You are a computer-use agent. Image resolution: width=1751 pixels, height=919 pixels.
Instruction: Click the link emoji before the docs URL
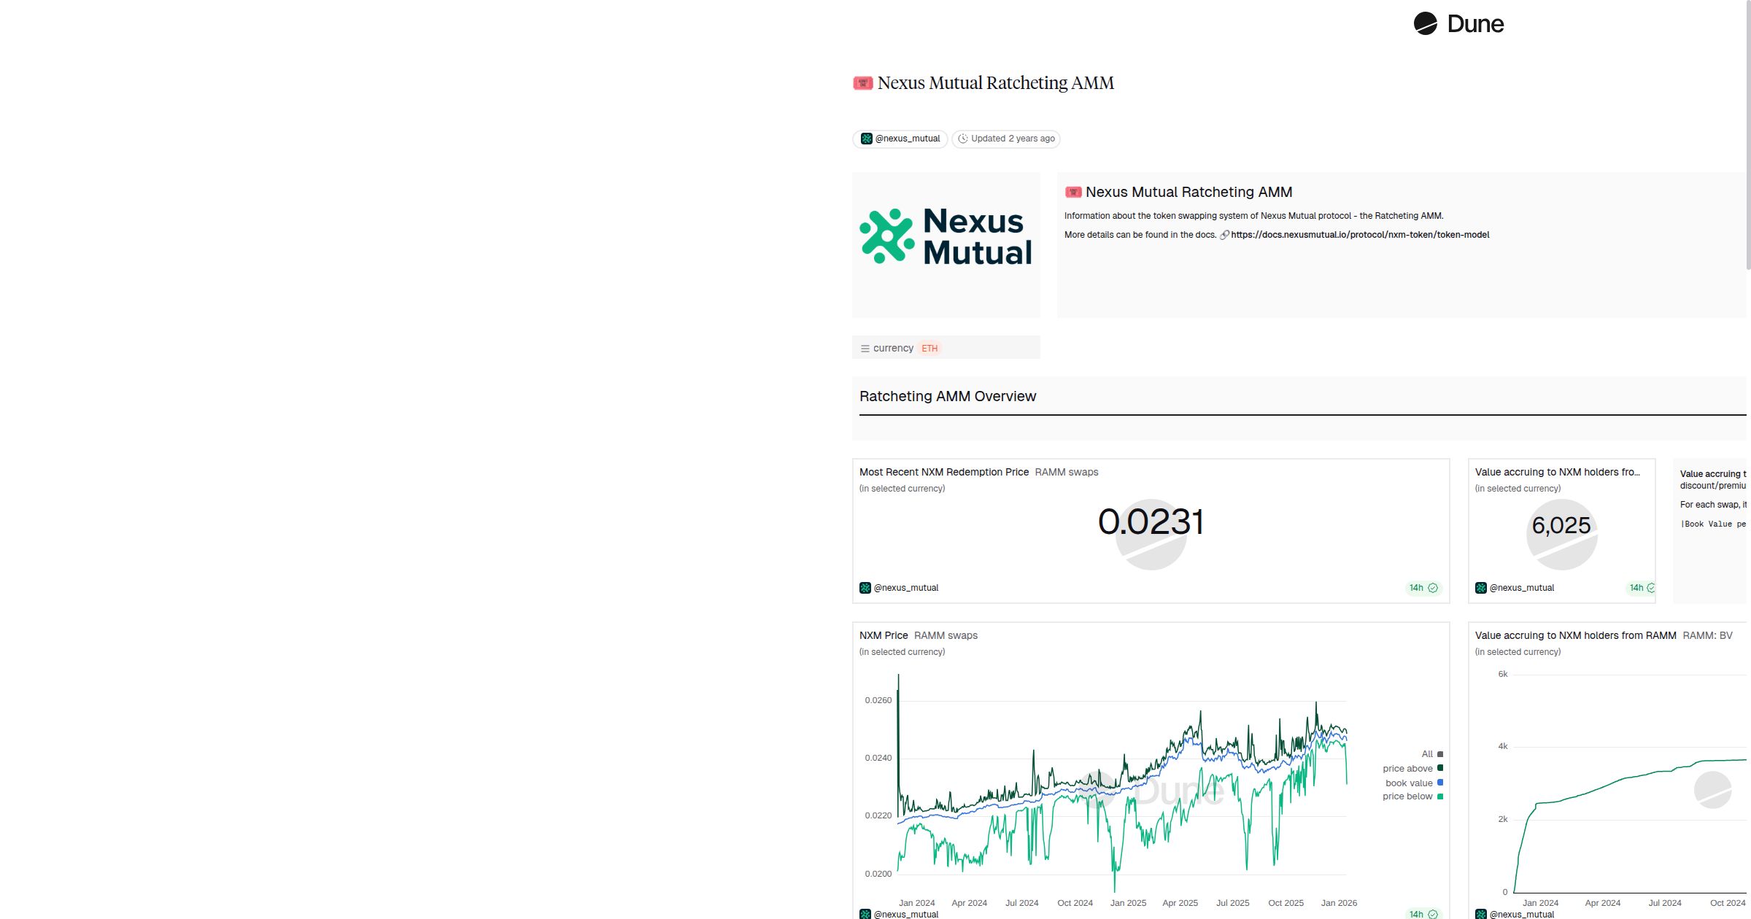(x=1224, y=234)
